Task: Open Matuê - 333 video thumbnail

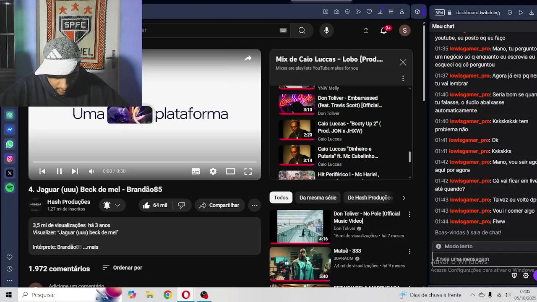Action: pos(300,264)
